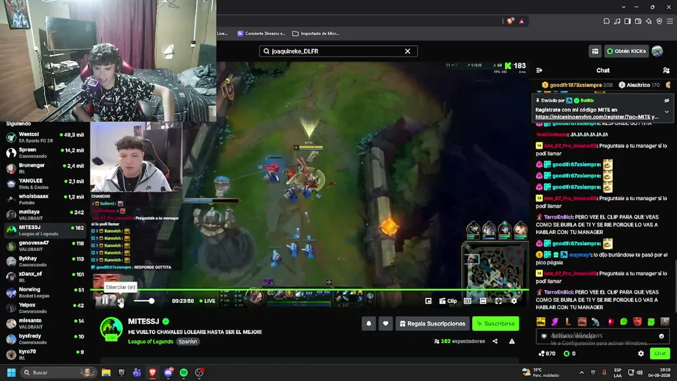Show hidden system tray icons
The image size is (677, 381).
coord(582,373)
